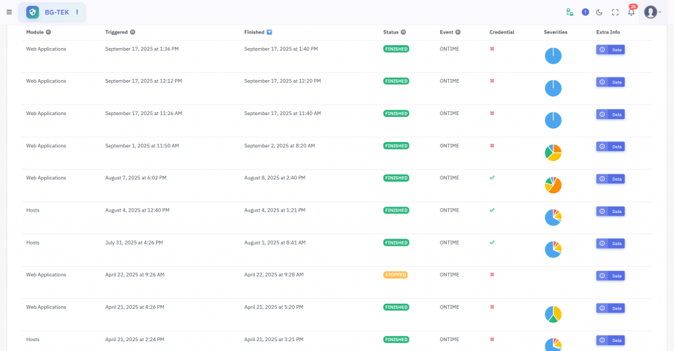Open Data for September 17 1:36 PM scan

(610, 49)
